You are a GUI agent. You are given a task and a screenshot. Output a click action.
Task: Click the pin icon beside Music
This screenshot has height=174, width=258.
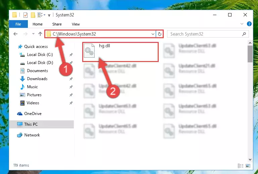point(71,87)
